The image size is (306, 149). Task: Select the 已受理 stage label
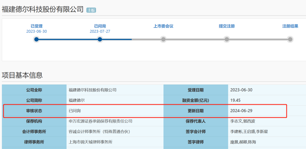point(37,26)
